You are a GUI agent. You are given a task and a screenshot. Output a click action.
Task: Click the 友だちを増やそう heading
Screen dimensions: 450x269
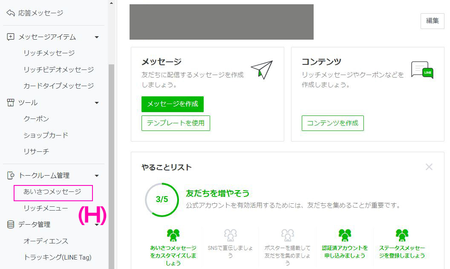(217, 193)
